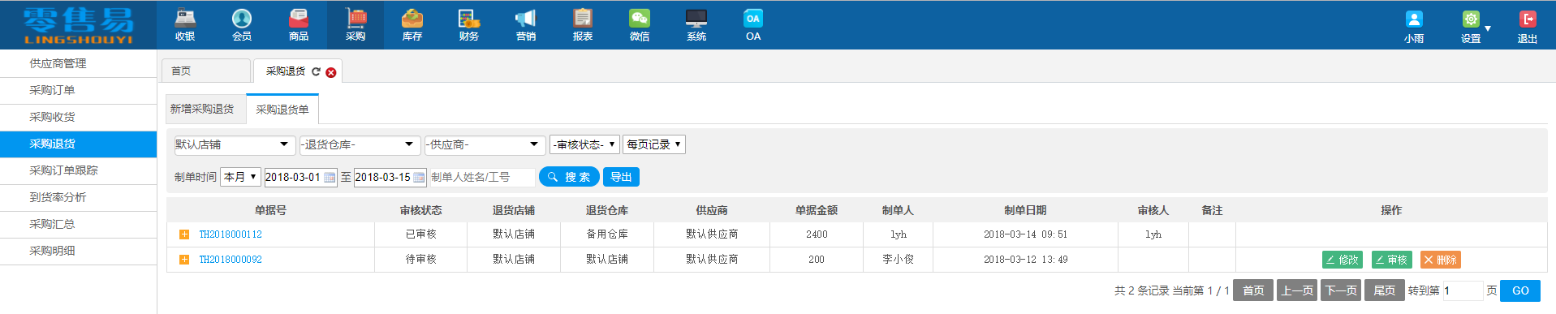Open the 微信 WeChat module

click(x=640, y=24)
